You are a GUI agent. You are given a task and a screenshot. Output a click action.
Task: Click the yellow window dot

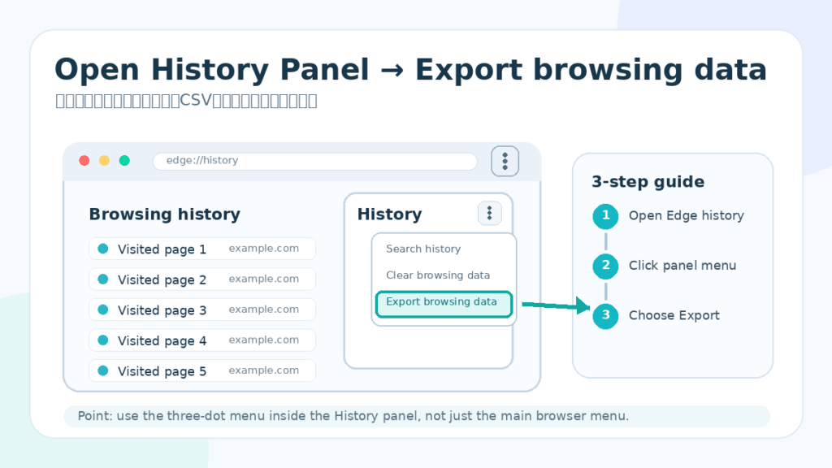[x=104, y=160]
